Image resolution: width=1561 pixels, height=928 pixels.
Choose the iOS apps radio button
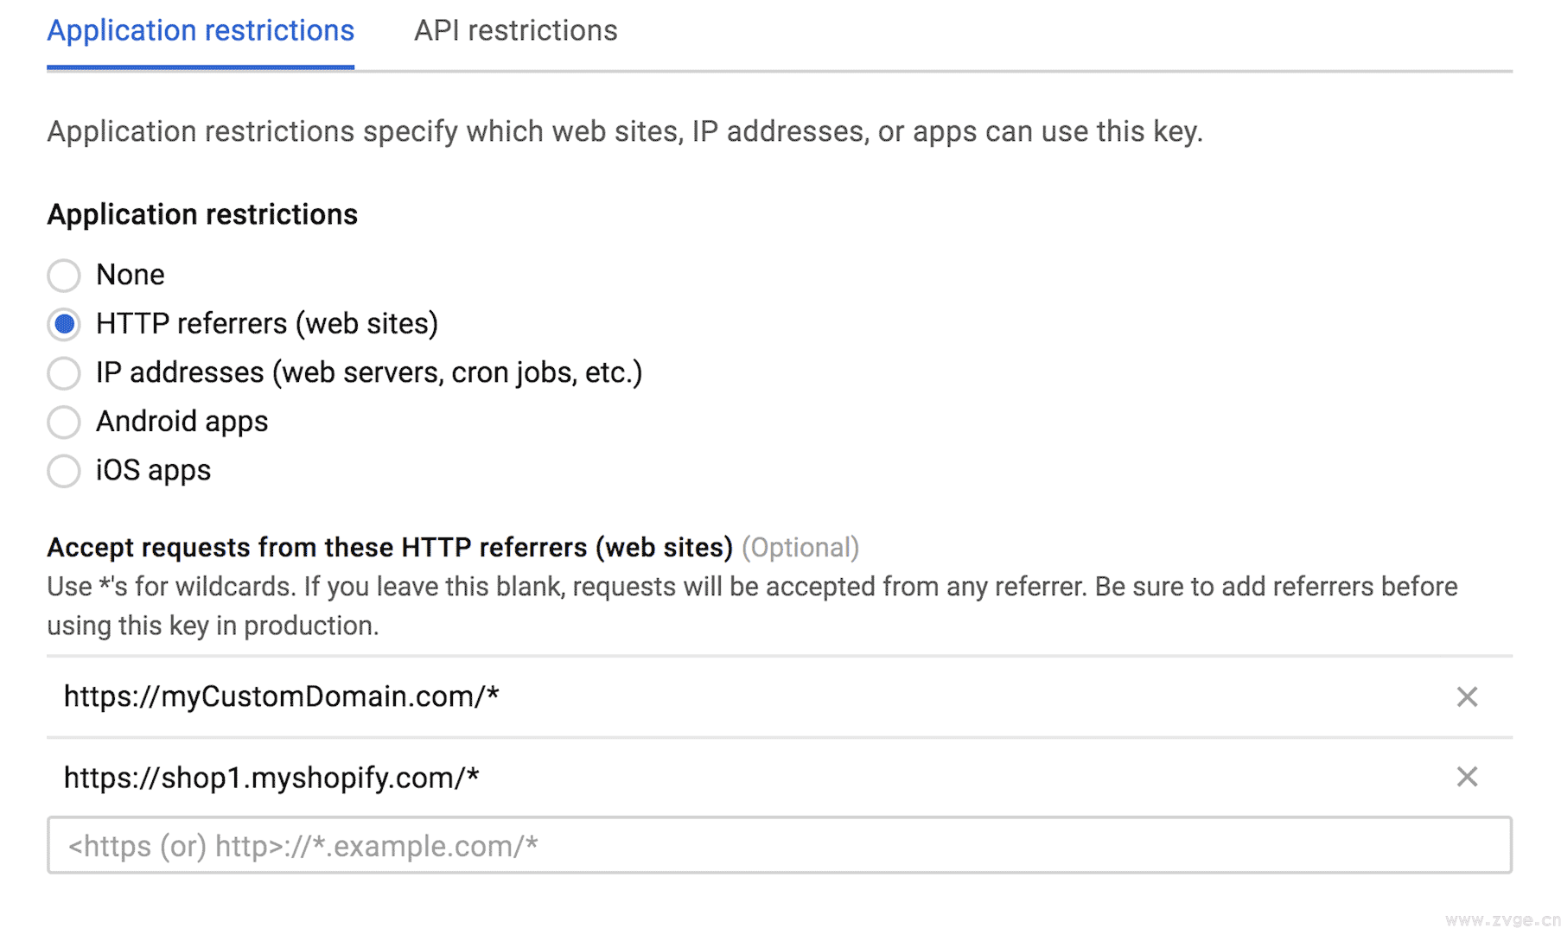pos(64,471)
